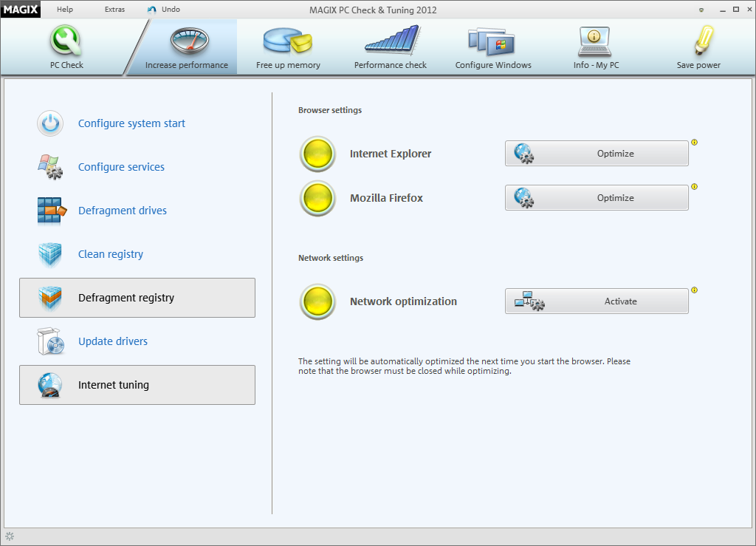
Task: Select the Internet tuning button
Action: click(x=137, y=385)
